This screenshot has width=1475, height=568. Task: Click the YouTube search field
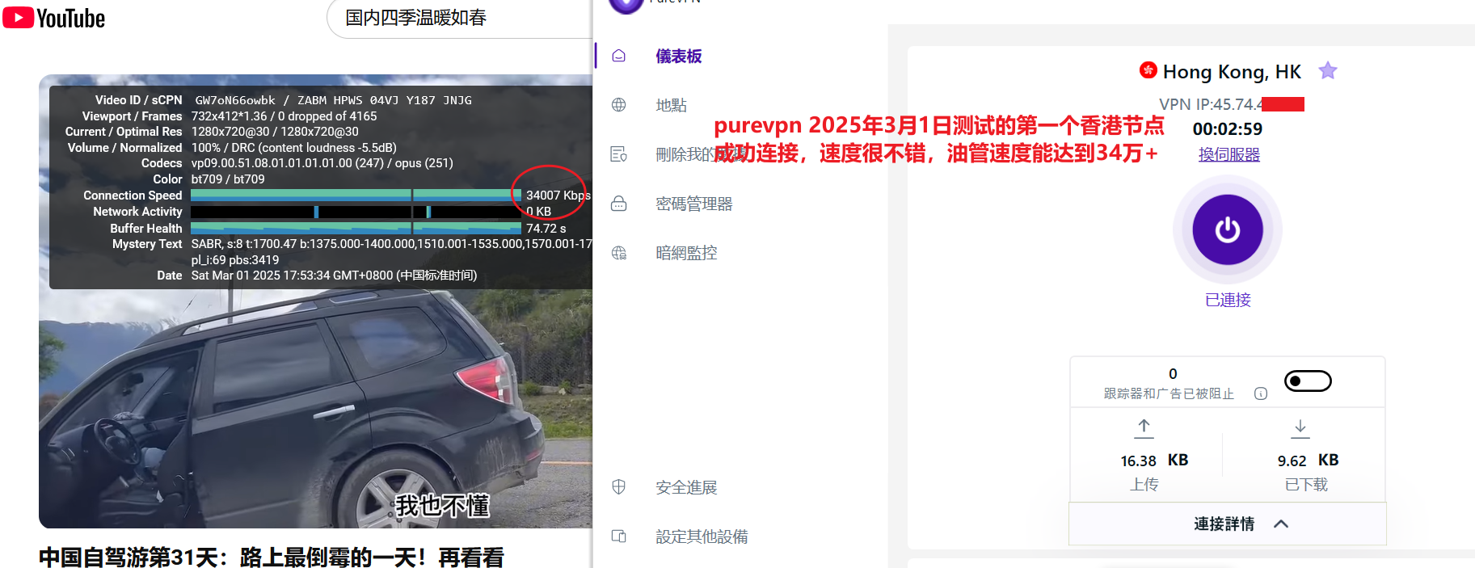(x=461, y=18)
